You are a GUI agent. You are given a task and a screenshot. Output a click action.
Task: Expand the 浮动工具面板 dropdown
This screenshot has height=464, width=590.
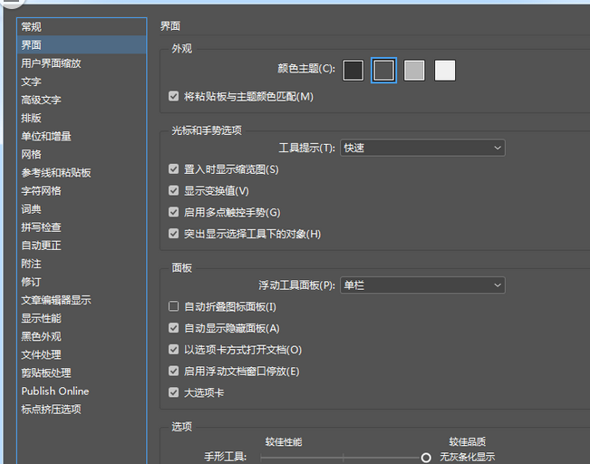point(422,285)
